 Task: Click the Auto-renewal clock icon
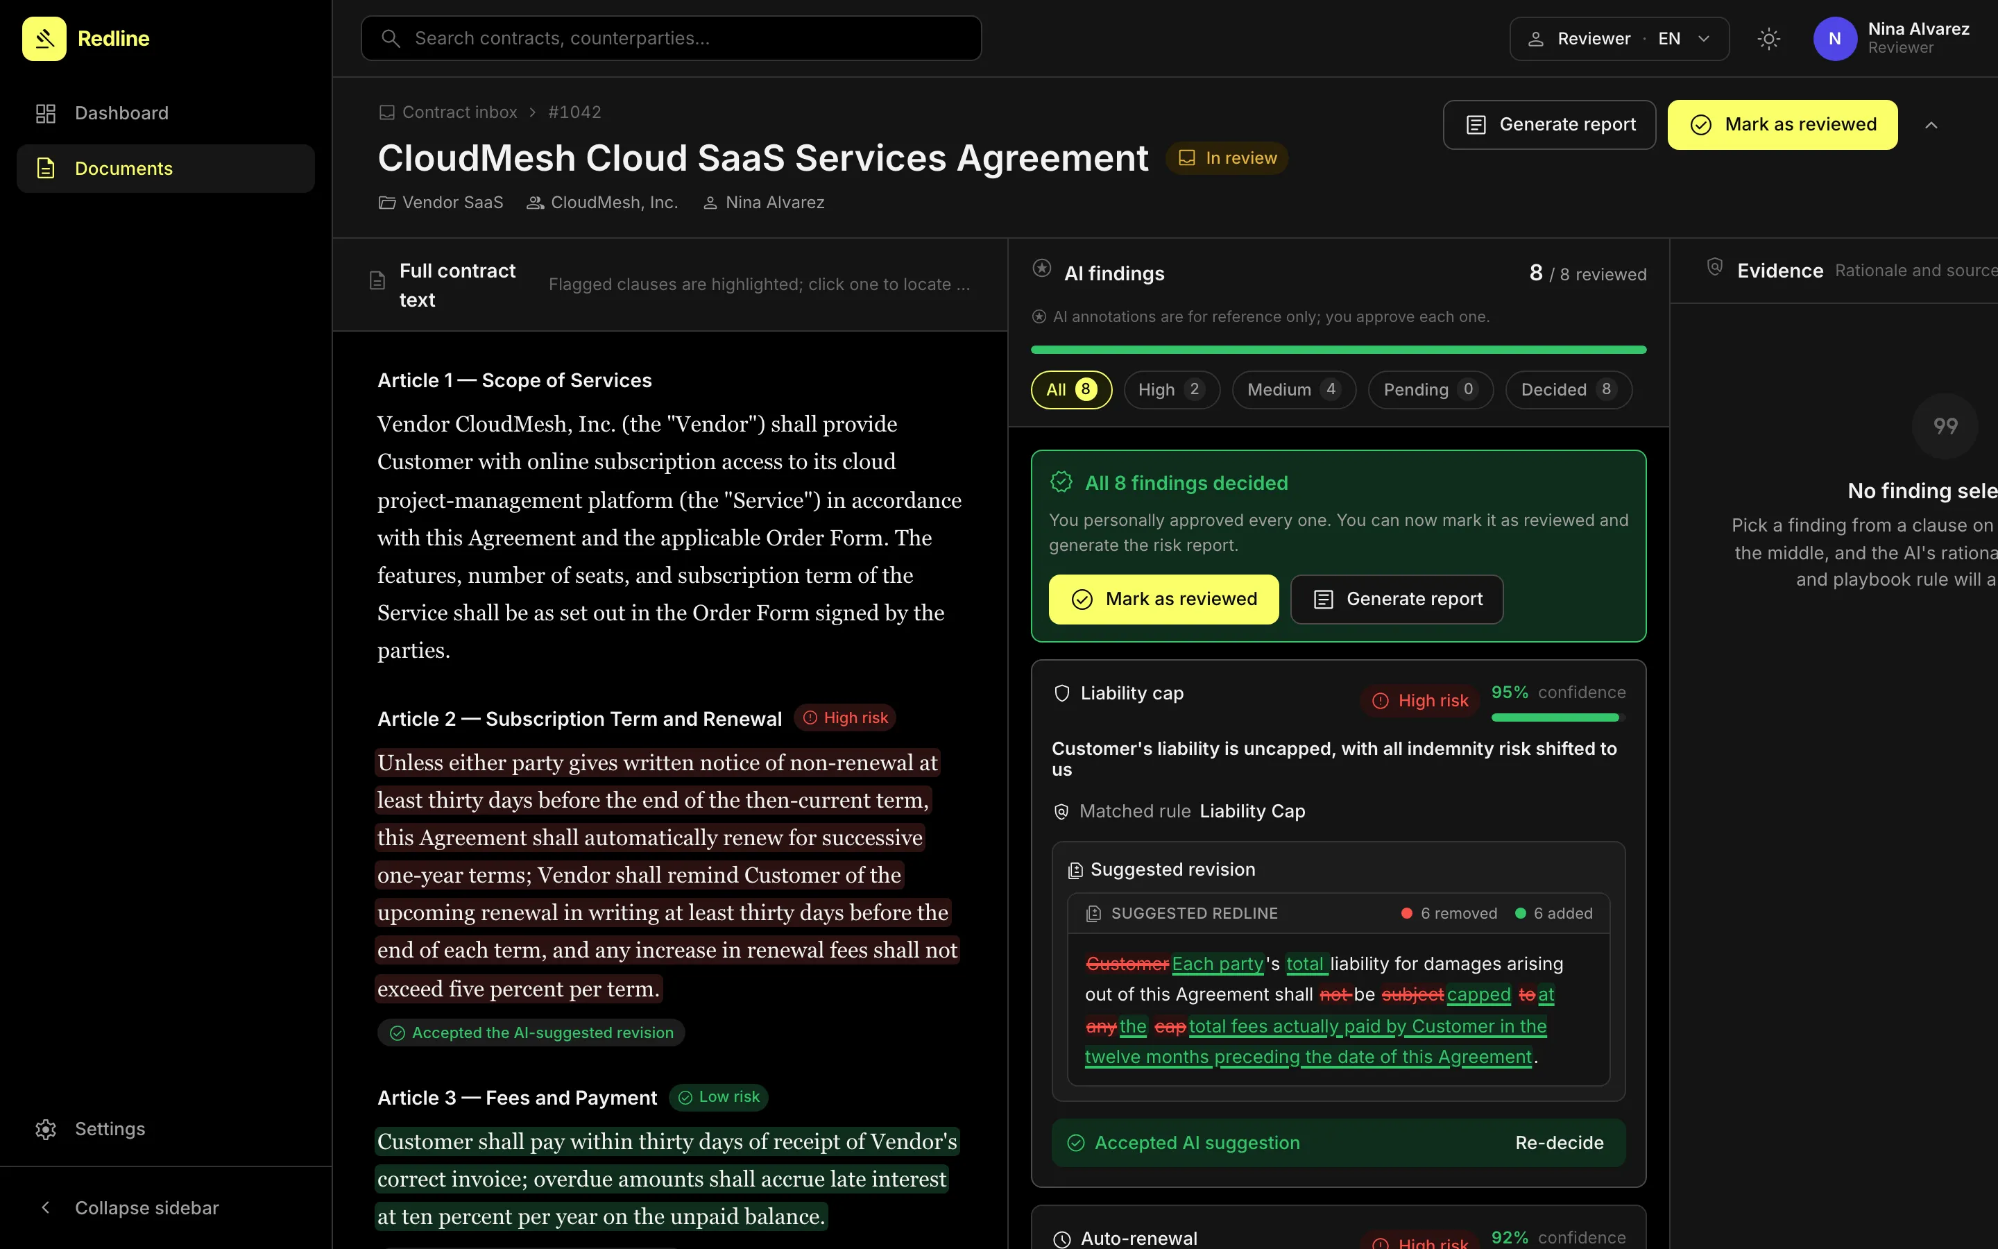coord(1063,1239)
